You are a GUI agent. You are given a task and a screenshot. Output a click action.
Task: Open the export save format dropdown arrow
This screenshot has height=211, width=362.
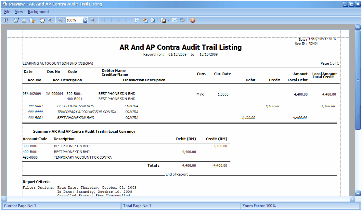(168, 20)
